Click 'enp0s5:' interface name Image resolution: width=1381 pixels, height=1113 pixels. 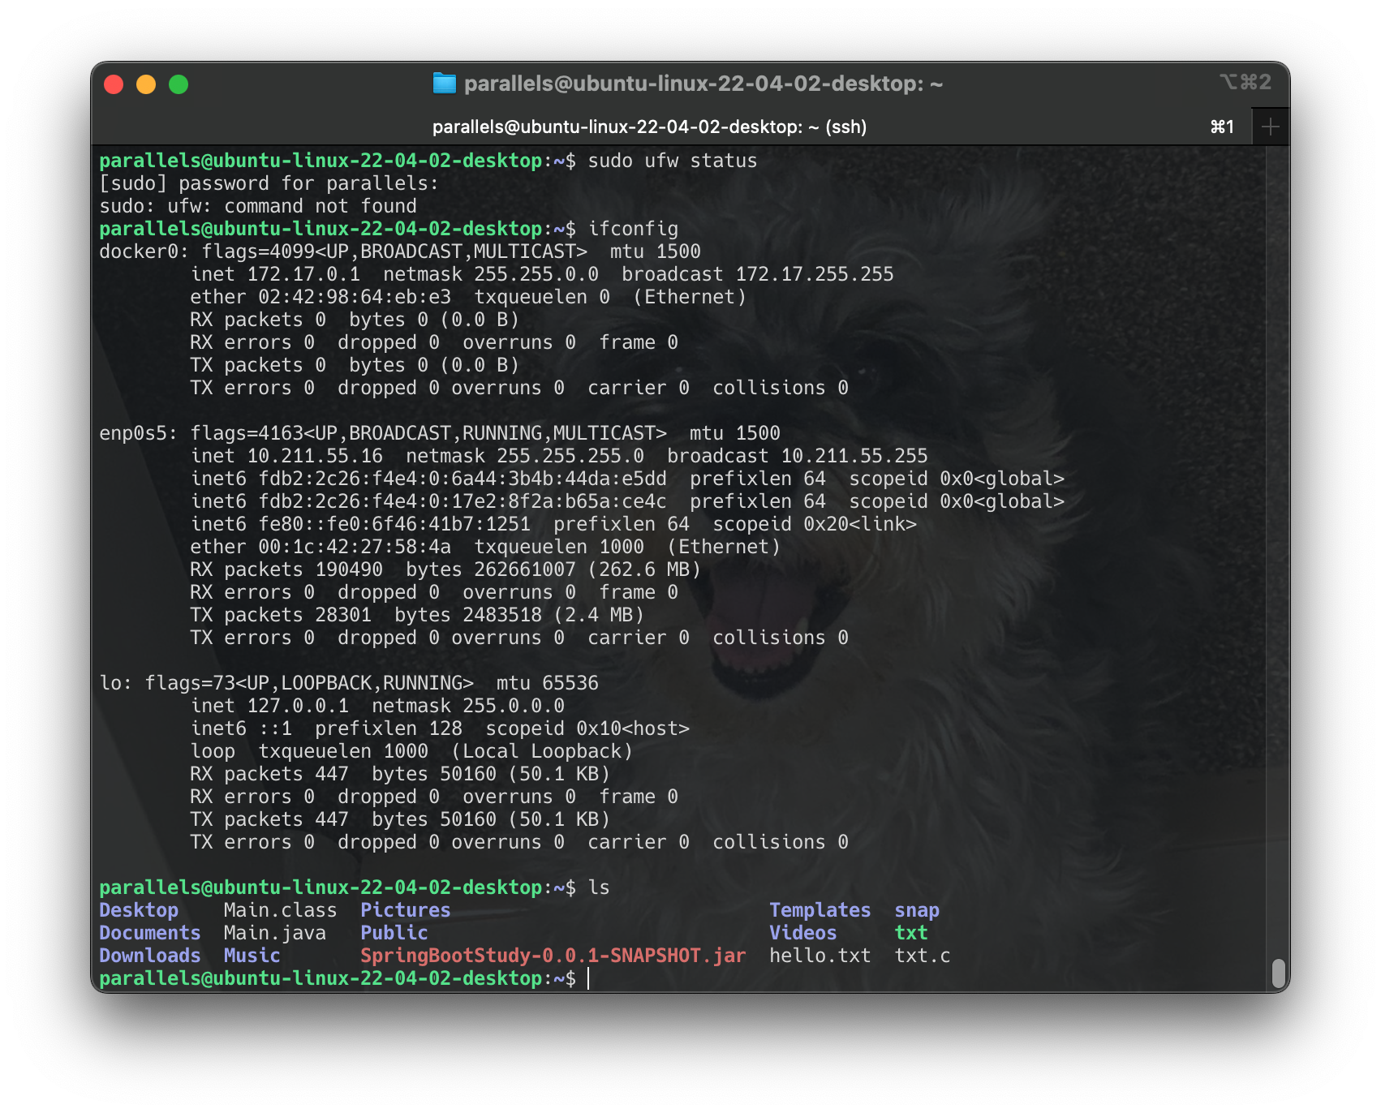139,433
